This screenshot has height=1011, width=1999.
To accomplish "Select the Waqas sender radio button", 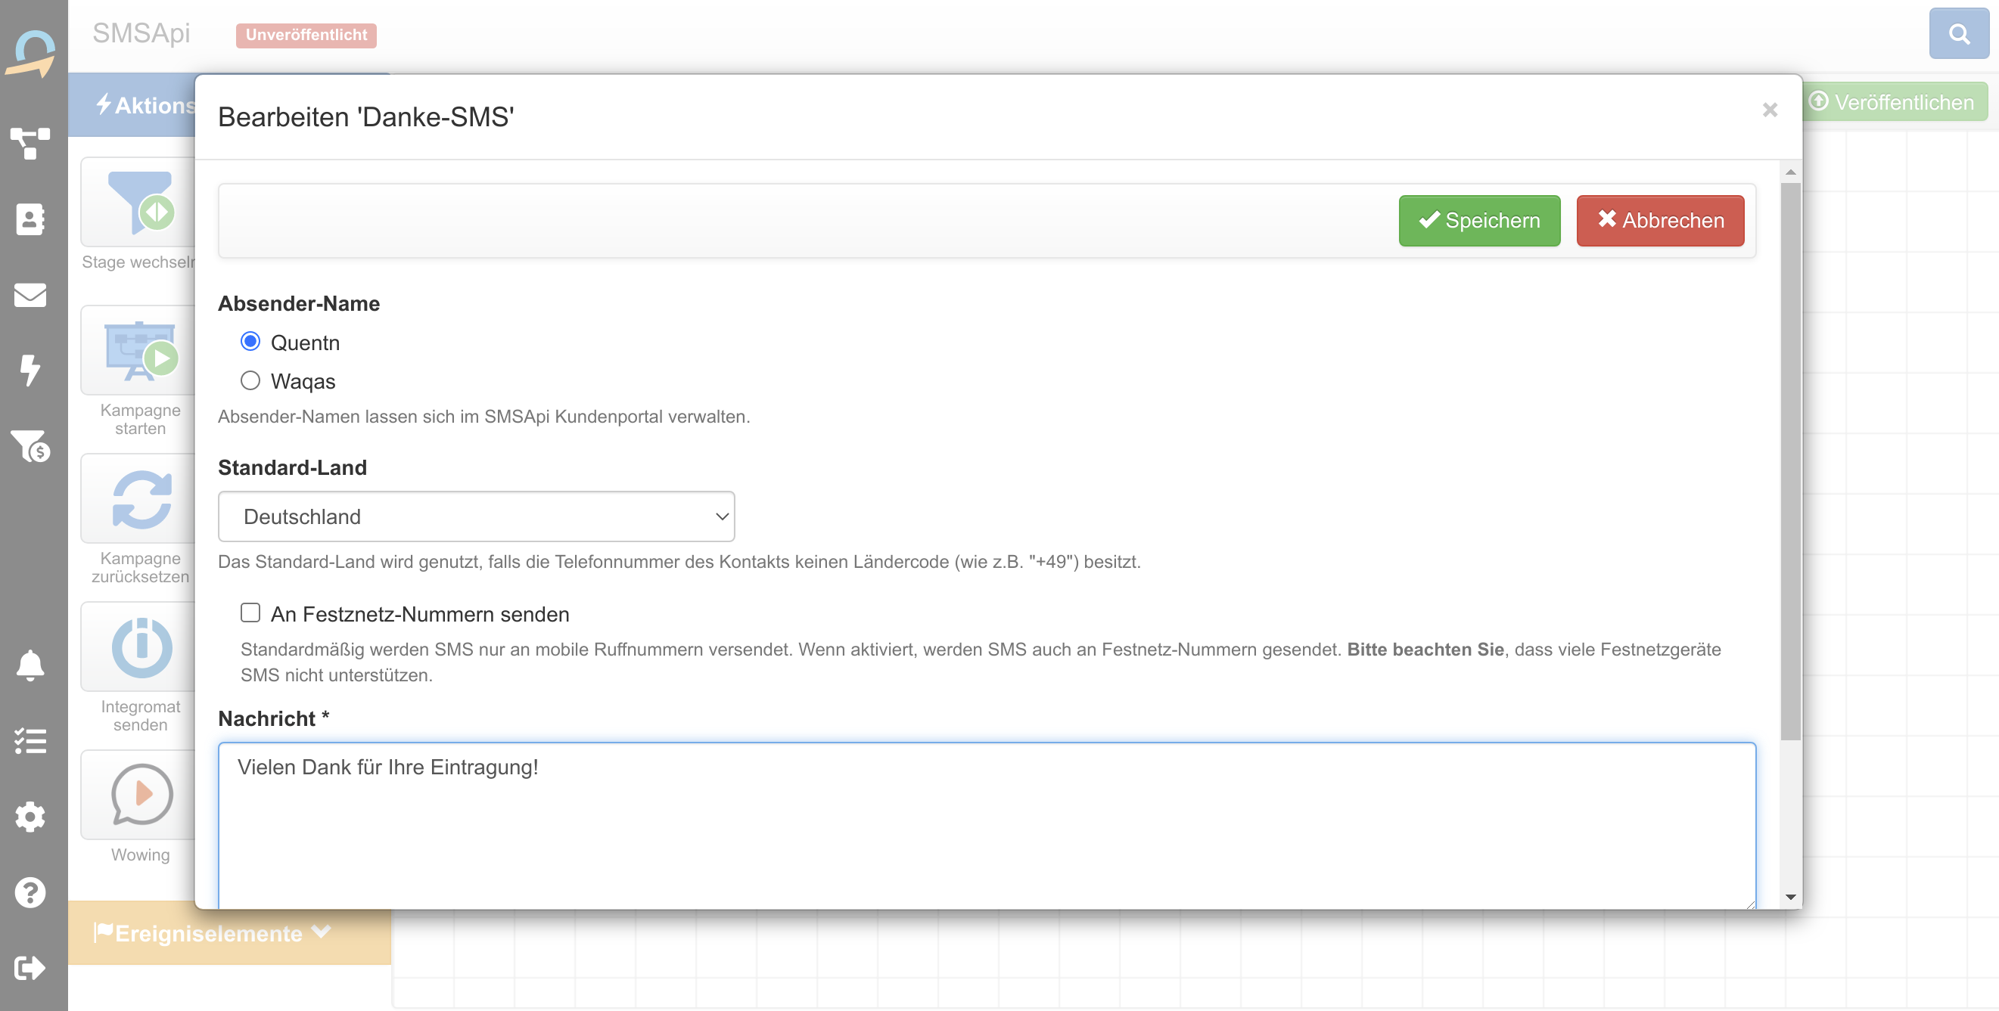I will (x=250, y=380).
